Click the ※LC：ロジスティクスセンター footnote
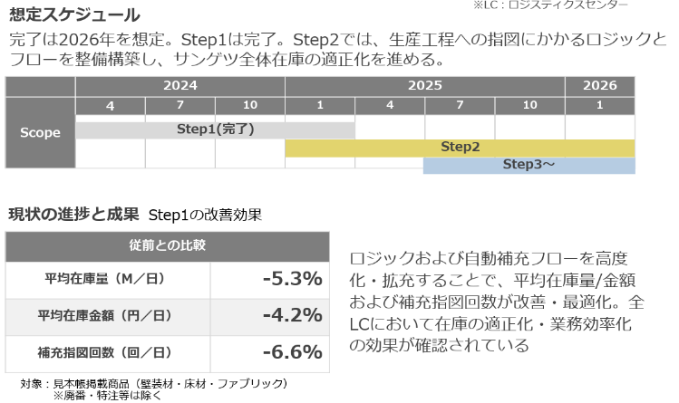Image resolution: width=679 pixels, height=403 pixels. [550, 5]
